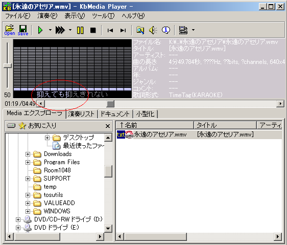Pause playback with yellow pause icon
Screen dimensions: 287x245
[x=80, y=30]
